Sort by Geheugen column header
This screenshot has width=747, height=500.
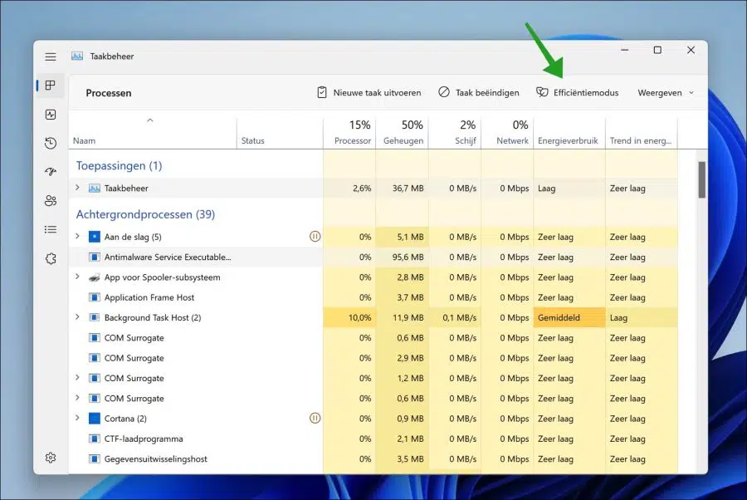pos(402,132)
